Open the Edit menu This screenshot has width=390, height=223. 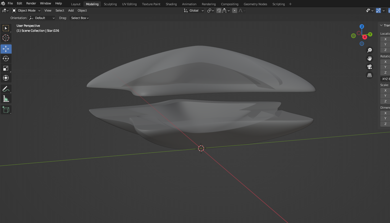[x=19, y=3]
